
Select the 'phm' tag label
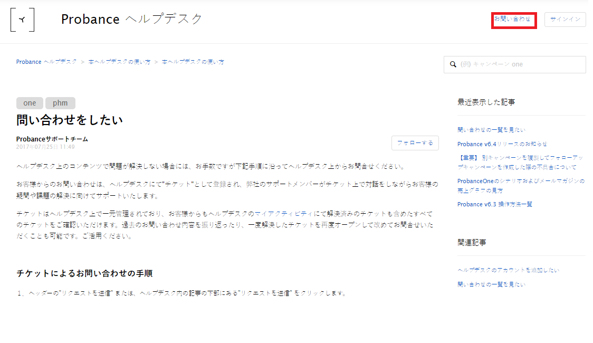pos(60,103)
